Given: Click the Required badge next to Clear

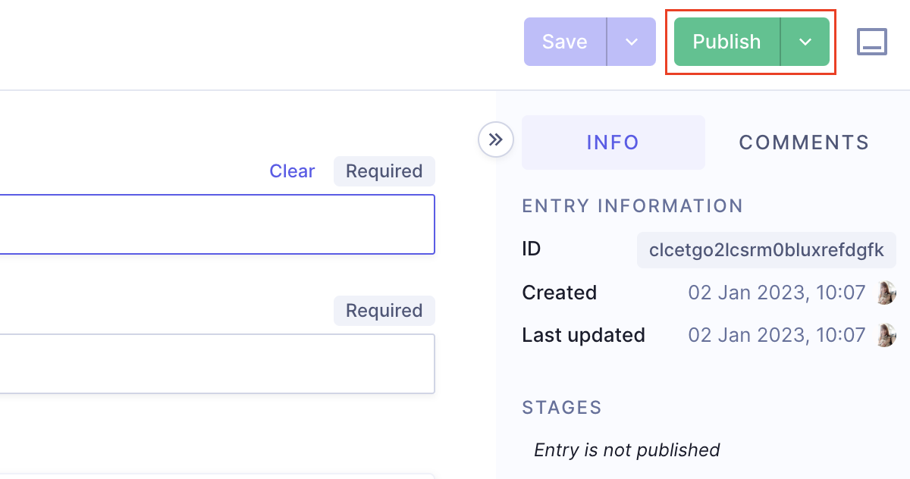Looking at the screenshot, I should click(x=384, y=171).
